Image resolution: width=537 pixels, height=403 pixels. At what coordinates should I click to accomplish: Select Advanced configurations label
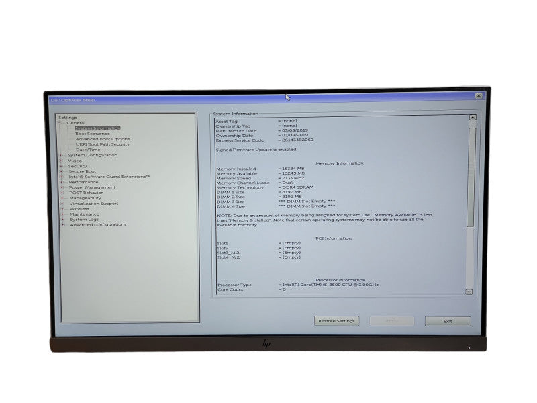(x=98, y=225)
